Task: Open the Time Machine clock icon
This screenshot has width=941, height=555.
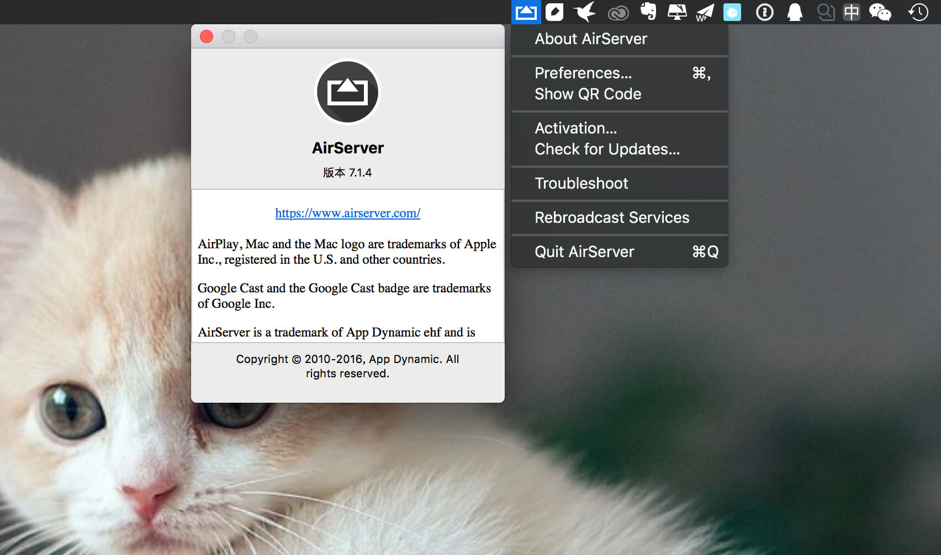Action: pos(918,12)
